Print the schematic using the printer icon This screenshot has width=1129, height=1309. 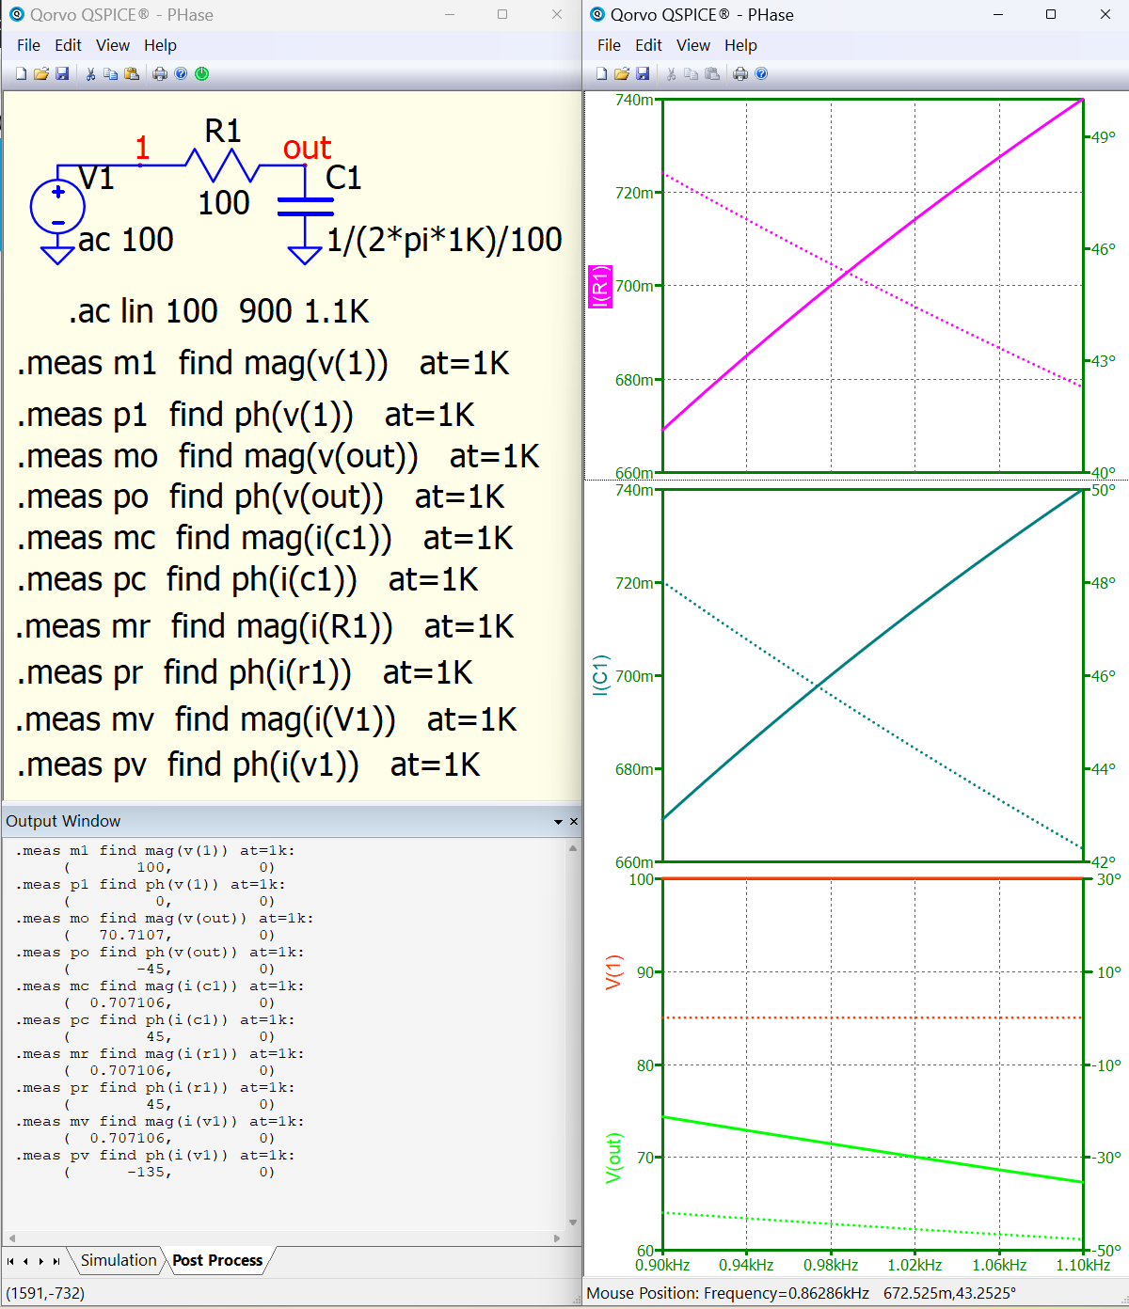pos(160,73)
